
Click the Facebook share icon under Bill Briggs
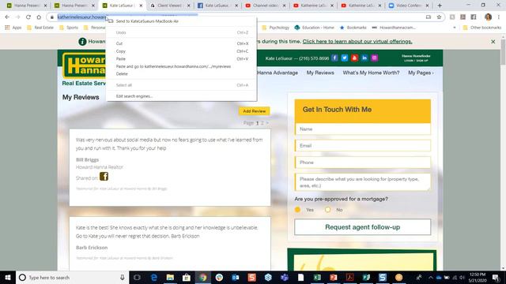coord(104,177)
